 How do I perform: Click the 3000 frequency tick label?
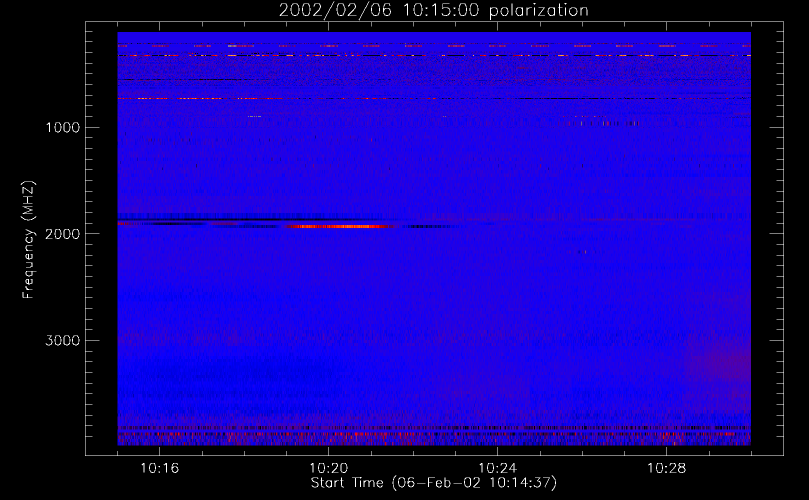coord(62,340)
